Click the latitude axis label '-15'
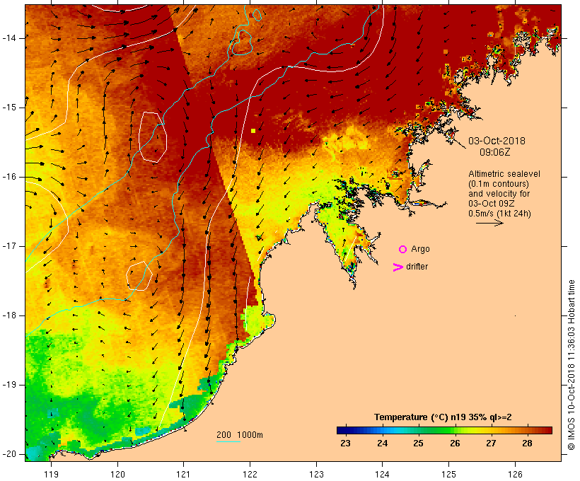Screen dimensions: 580x481 coord(9,108)
